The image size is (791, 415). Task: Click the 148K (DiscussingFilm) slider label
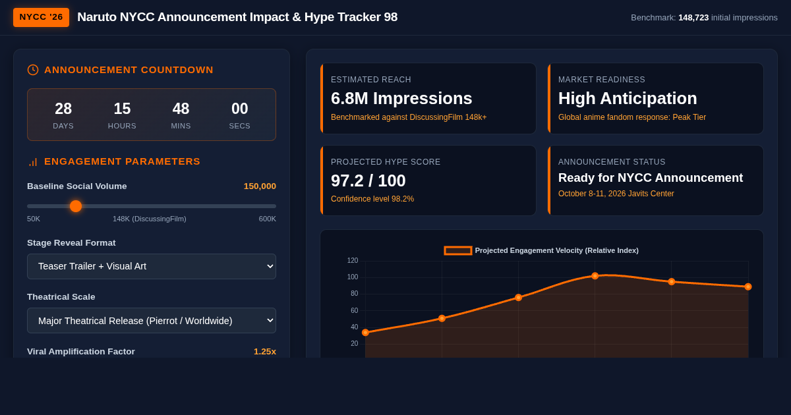pos(150,219)
